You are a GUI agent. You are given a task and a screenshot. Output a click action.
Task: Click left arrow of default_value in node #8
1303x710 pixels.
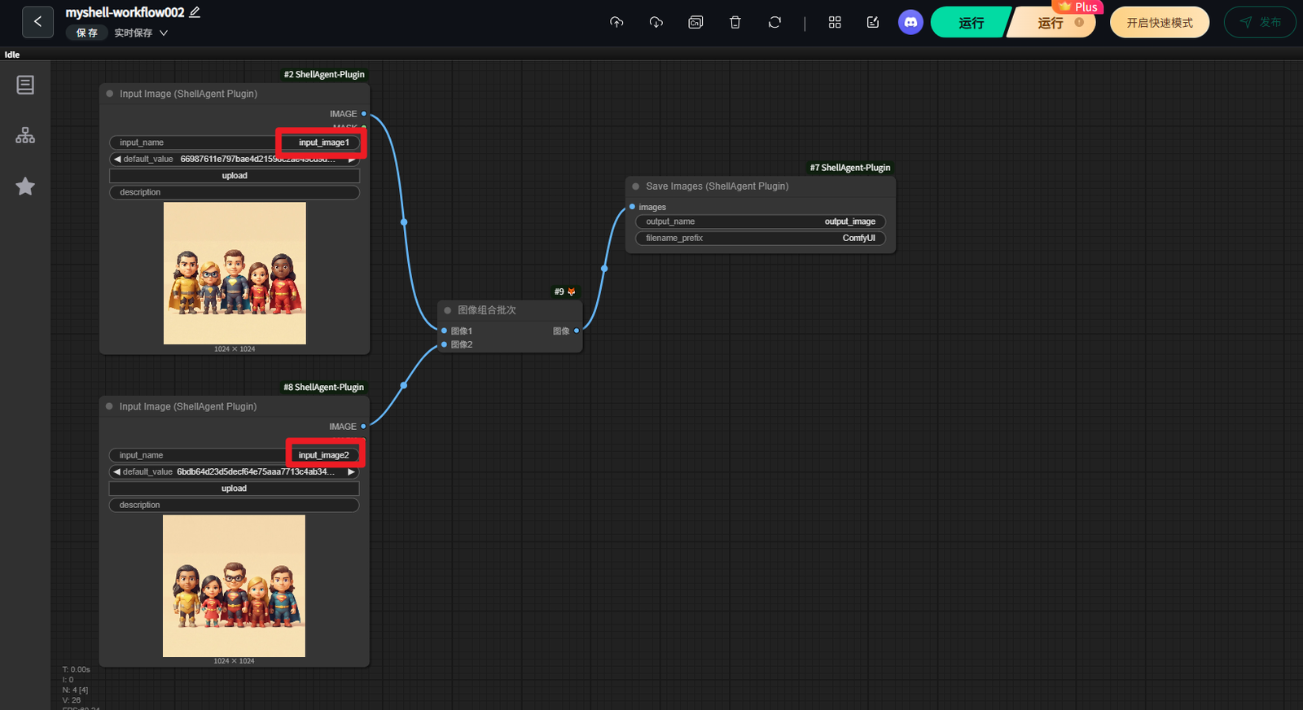point(116,471)
